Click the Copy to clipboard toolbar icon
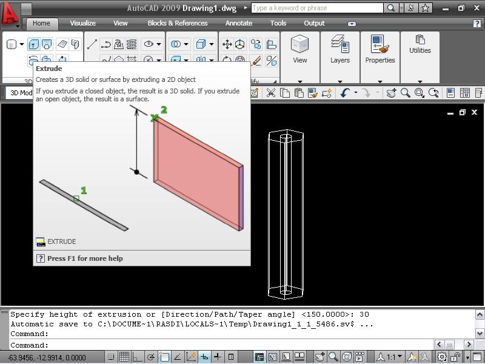Screen dimensions: 485x364 point(284,93)
